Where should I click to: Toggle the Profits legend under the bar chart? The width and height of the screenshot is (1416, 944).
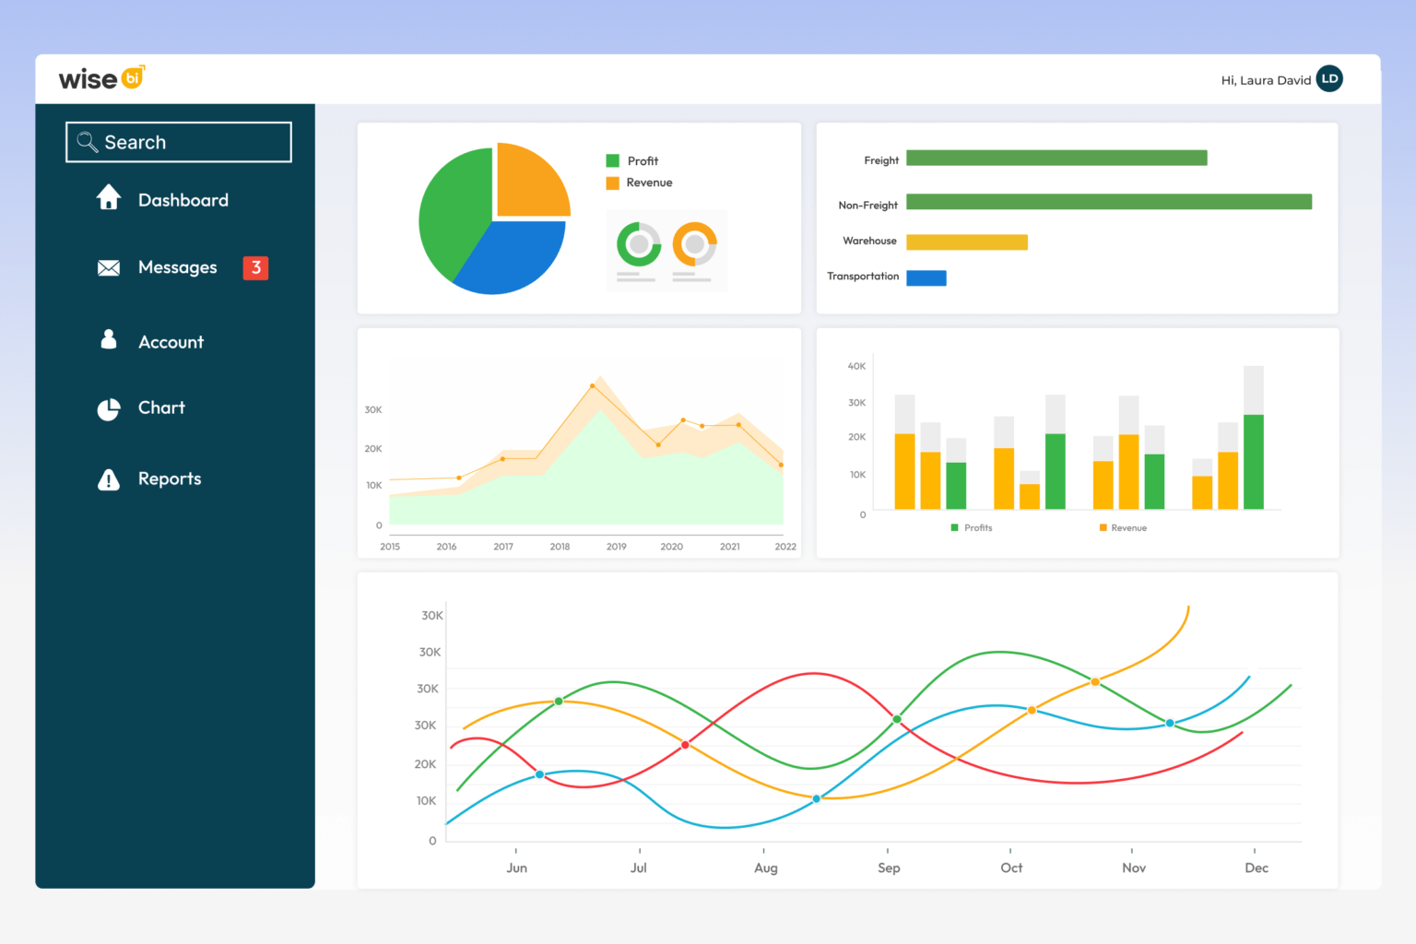click(x=972, y=527)
